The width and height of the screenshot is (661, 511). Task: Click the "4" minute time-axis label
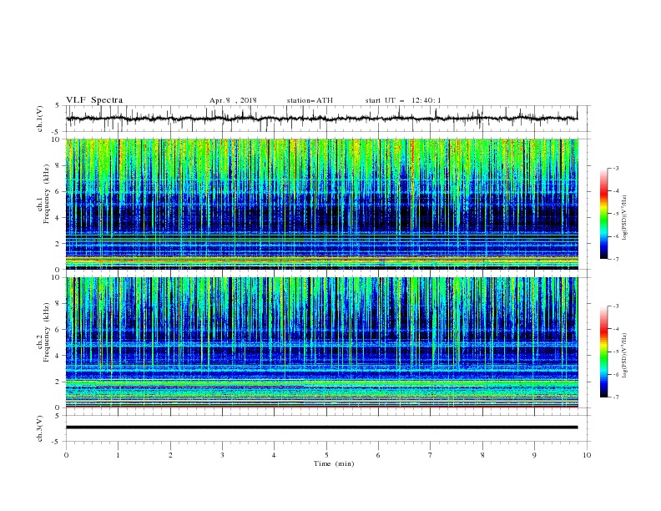point(274,455)
